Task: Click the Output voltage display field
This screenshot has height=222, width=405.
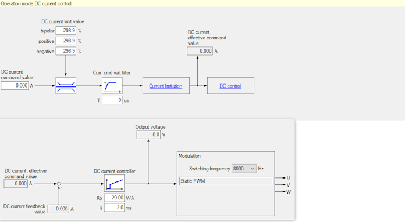Action: [x=148, y=134]
